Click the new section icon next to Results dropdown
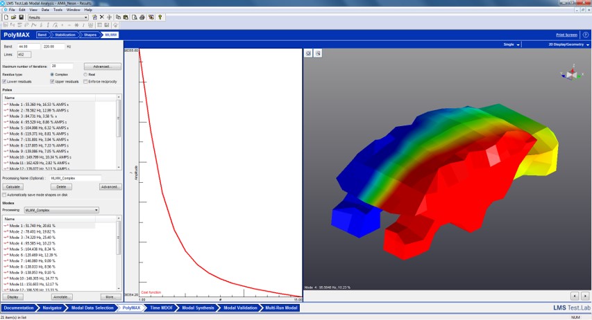Viewport: 592px width, 320px height. pyautogui.click(x=94, y=17)
